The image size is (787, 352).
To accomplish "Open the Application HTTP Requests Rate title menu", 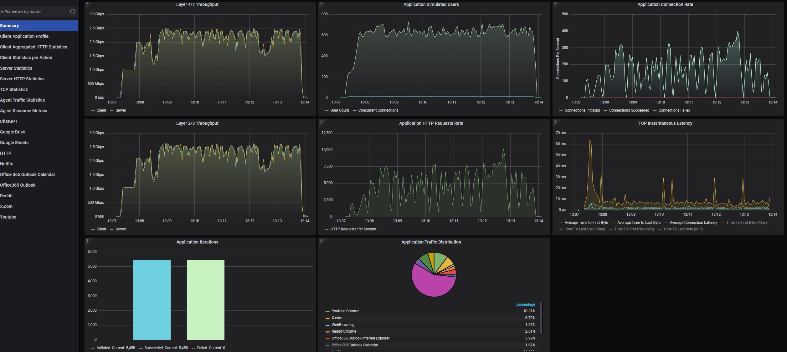I will click(x=431, y=123).
